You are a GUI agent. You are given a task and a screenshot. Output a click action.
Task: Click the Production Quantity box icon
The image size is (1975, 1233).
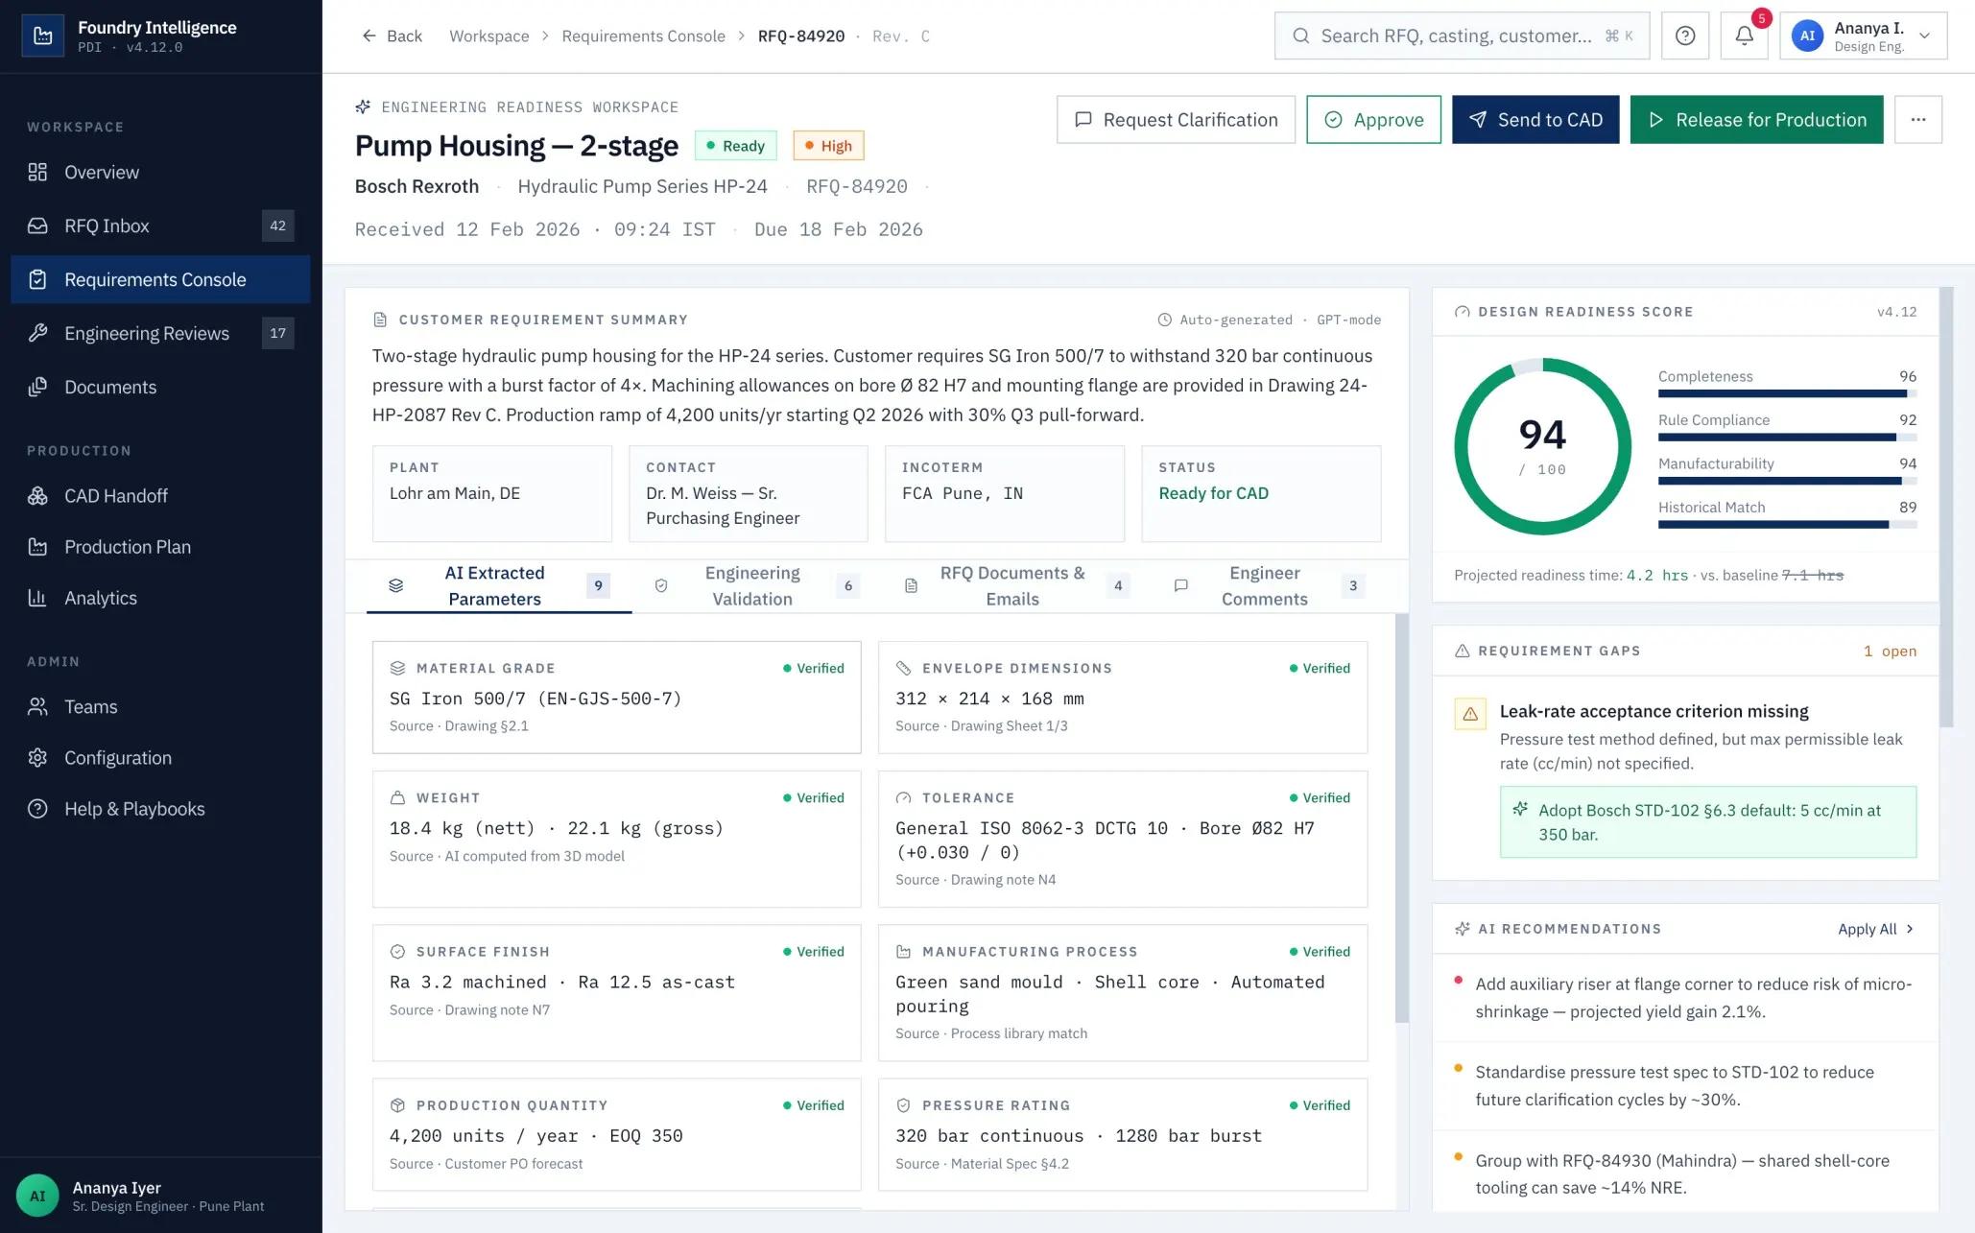[397, 1105]
